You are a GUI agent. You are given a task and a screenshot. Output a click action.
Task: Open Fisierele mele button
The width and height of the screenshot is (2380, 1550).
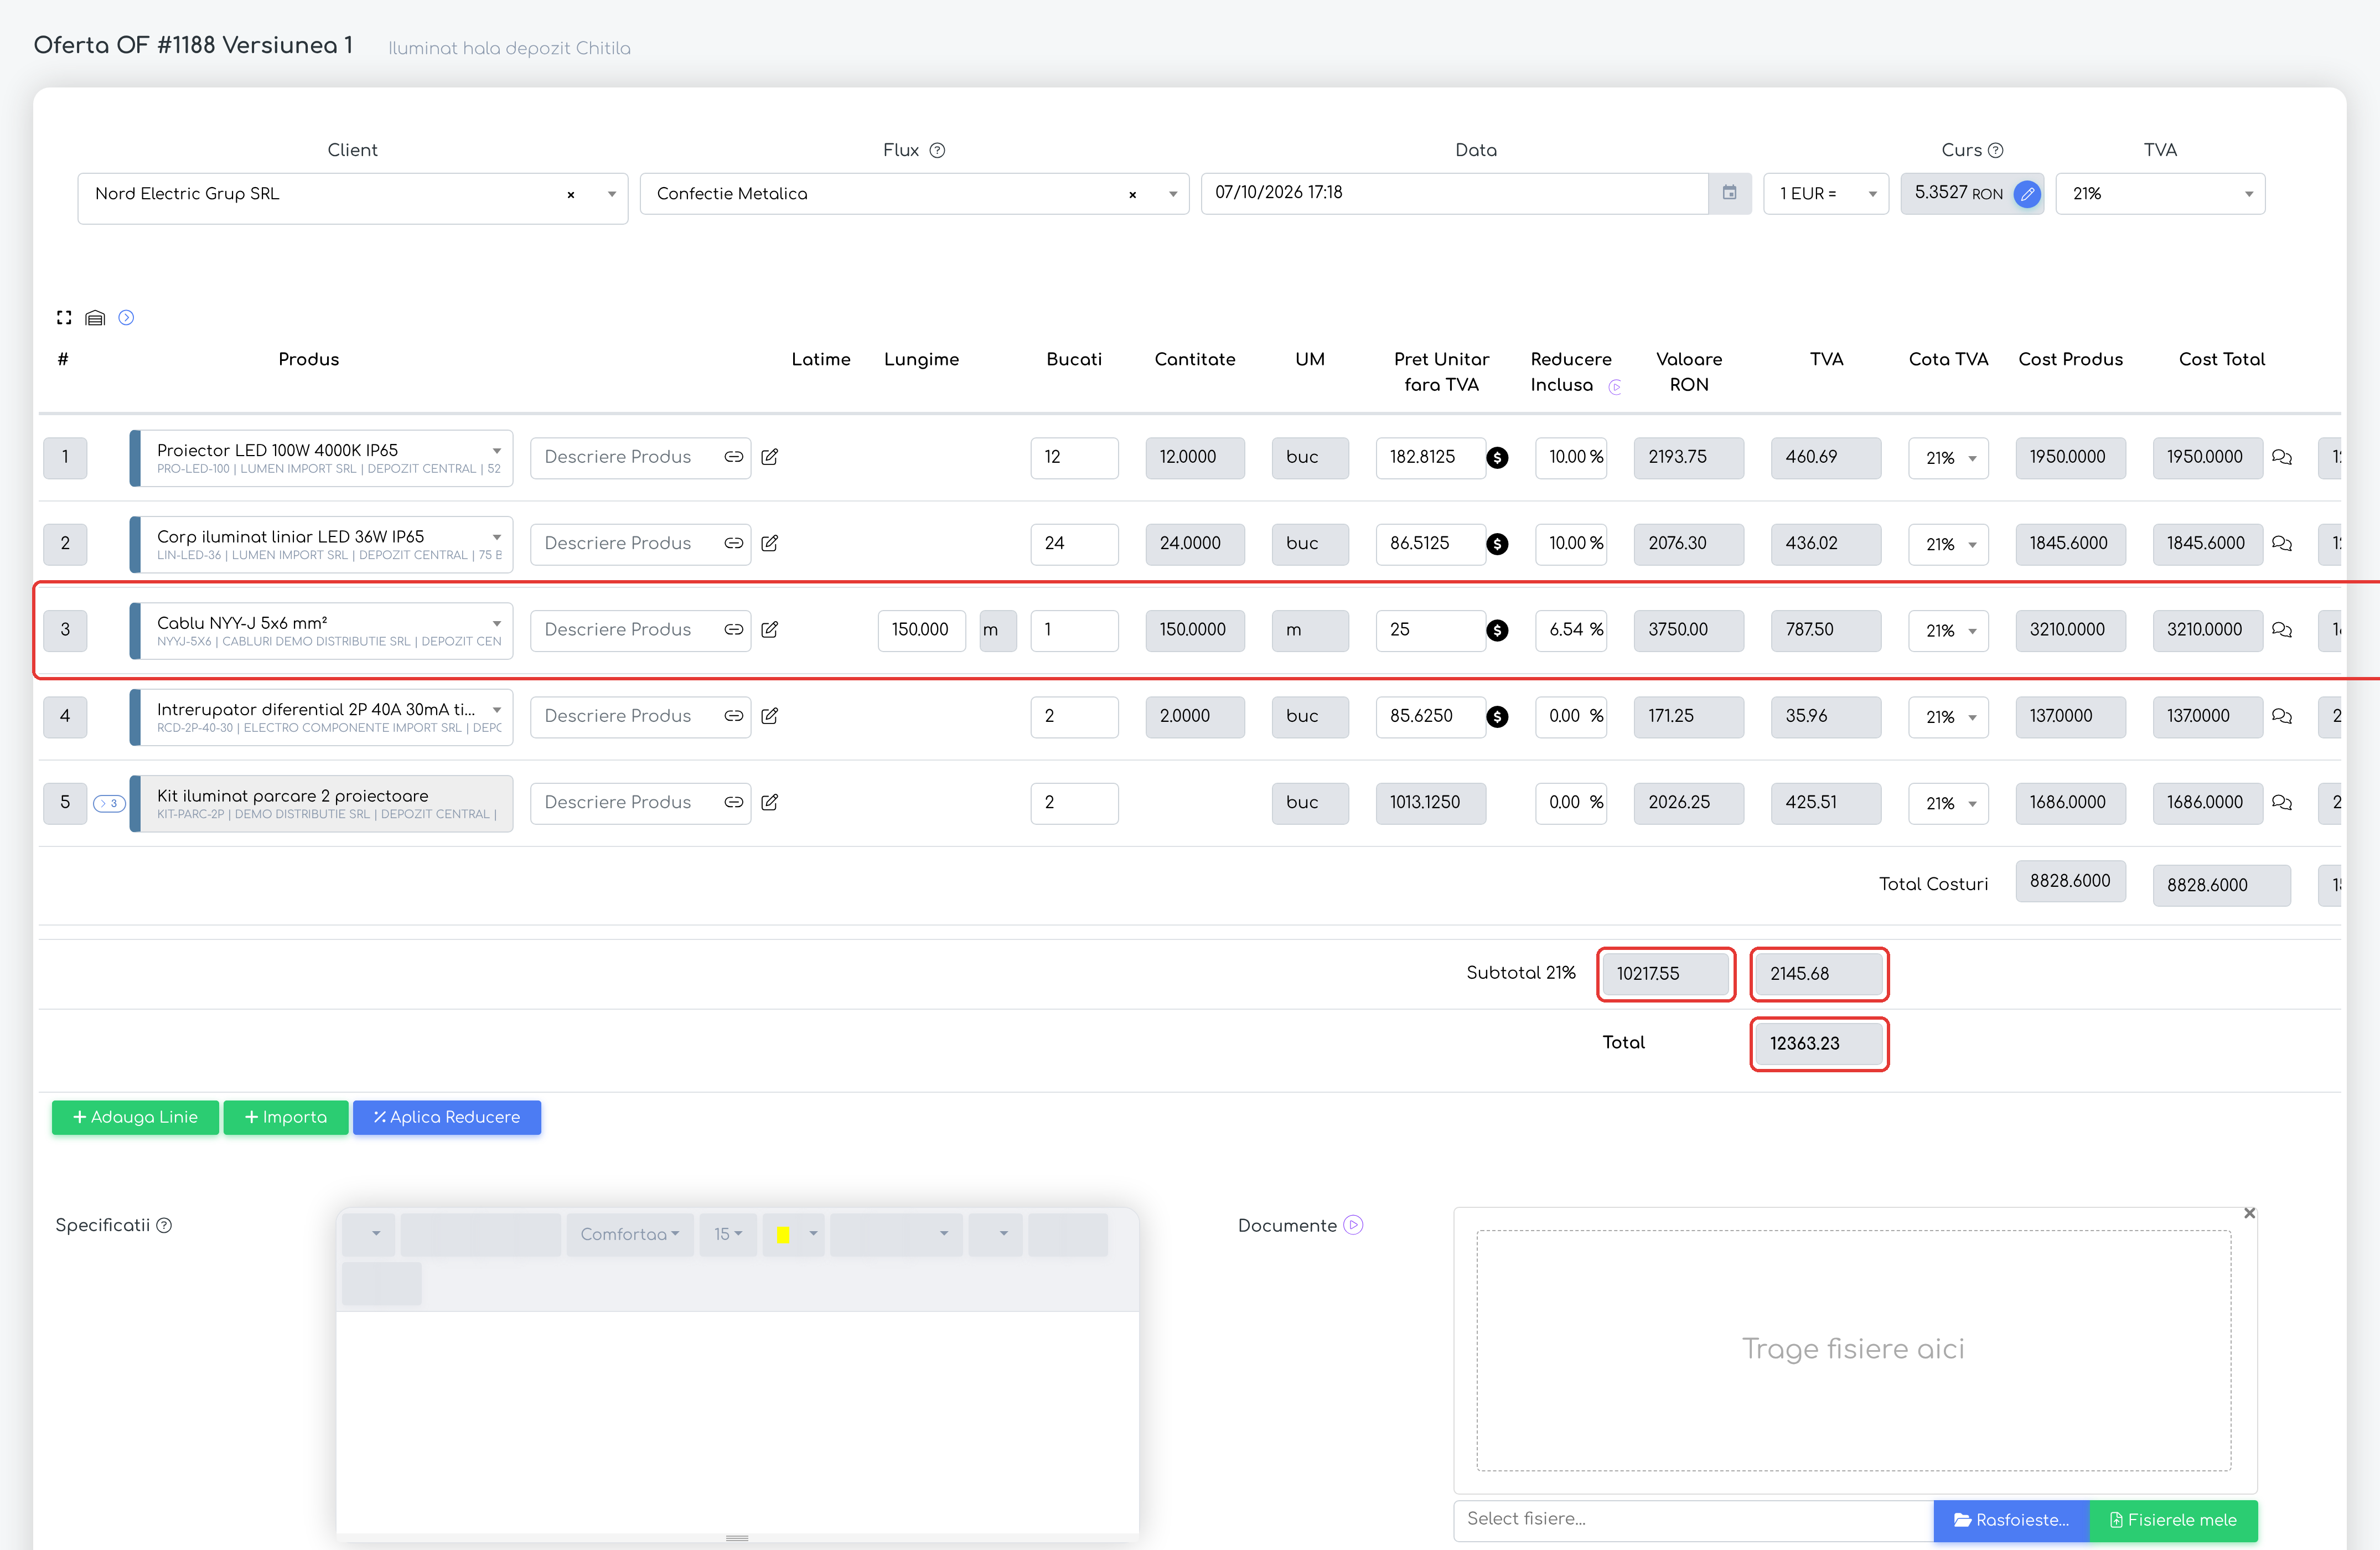pyautogui.click(x=2173, y=1520)
